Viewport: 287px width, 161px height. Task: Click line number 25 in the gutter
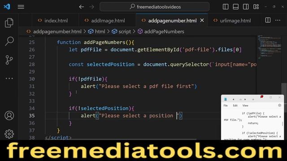pos(32,42)
